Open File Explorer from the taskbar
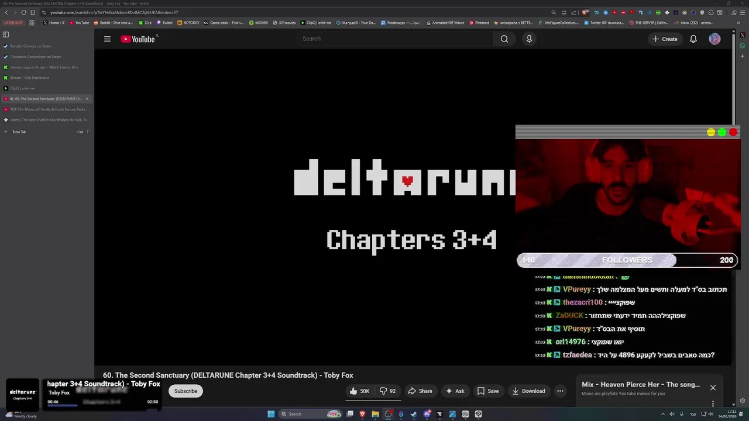Image resolution: width=749 pixels, height=421 pixels. pyautogui.click(x=375, y=414)
